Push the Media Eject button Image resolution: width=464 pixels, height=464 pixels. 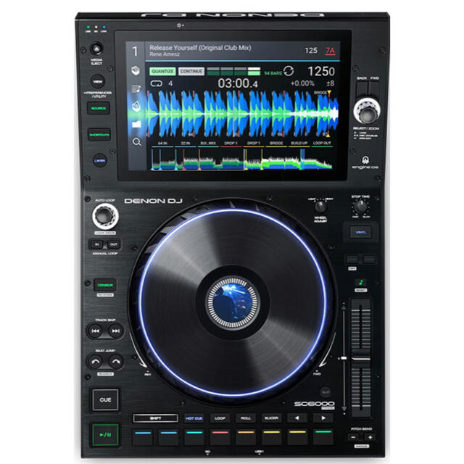96,49
